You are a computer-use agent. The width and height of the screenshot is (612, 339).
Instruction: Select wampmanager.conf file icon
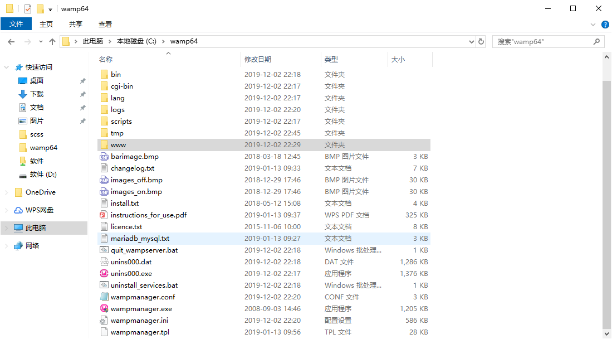coord(104,297)
